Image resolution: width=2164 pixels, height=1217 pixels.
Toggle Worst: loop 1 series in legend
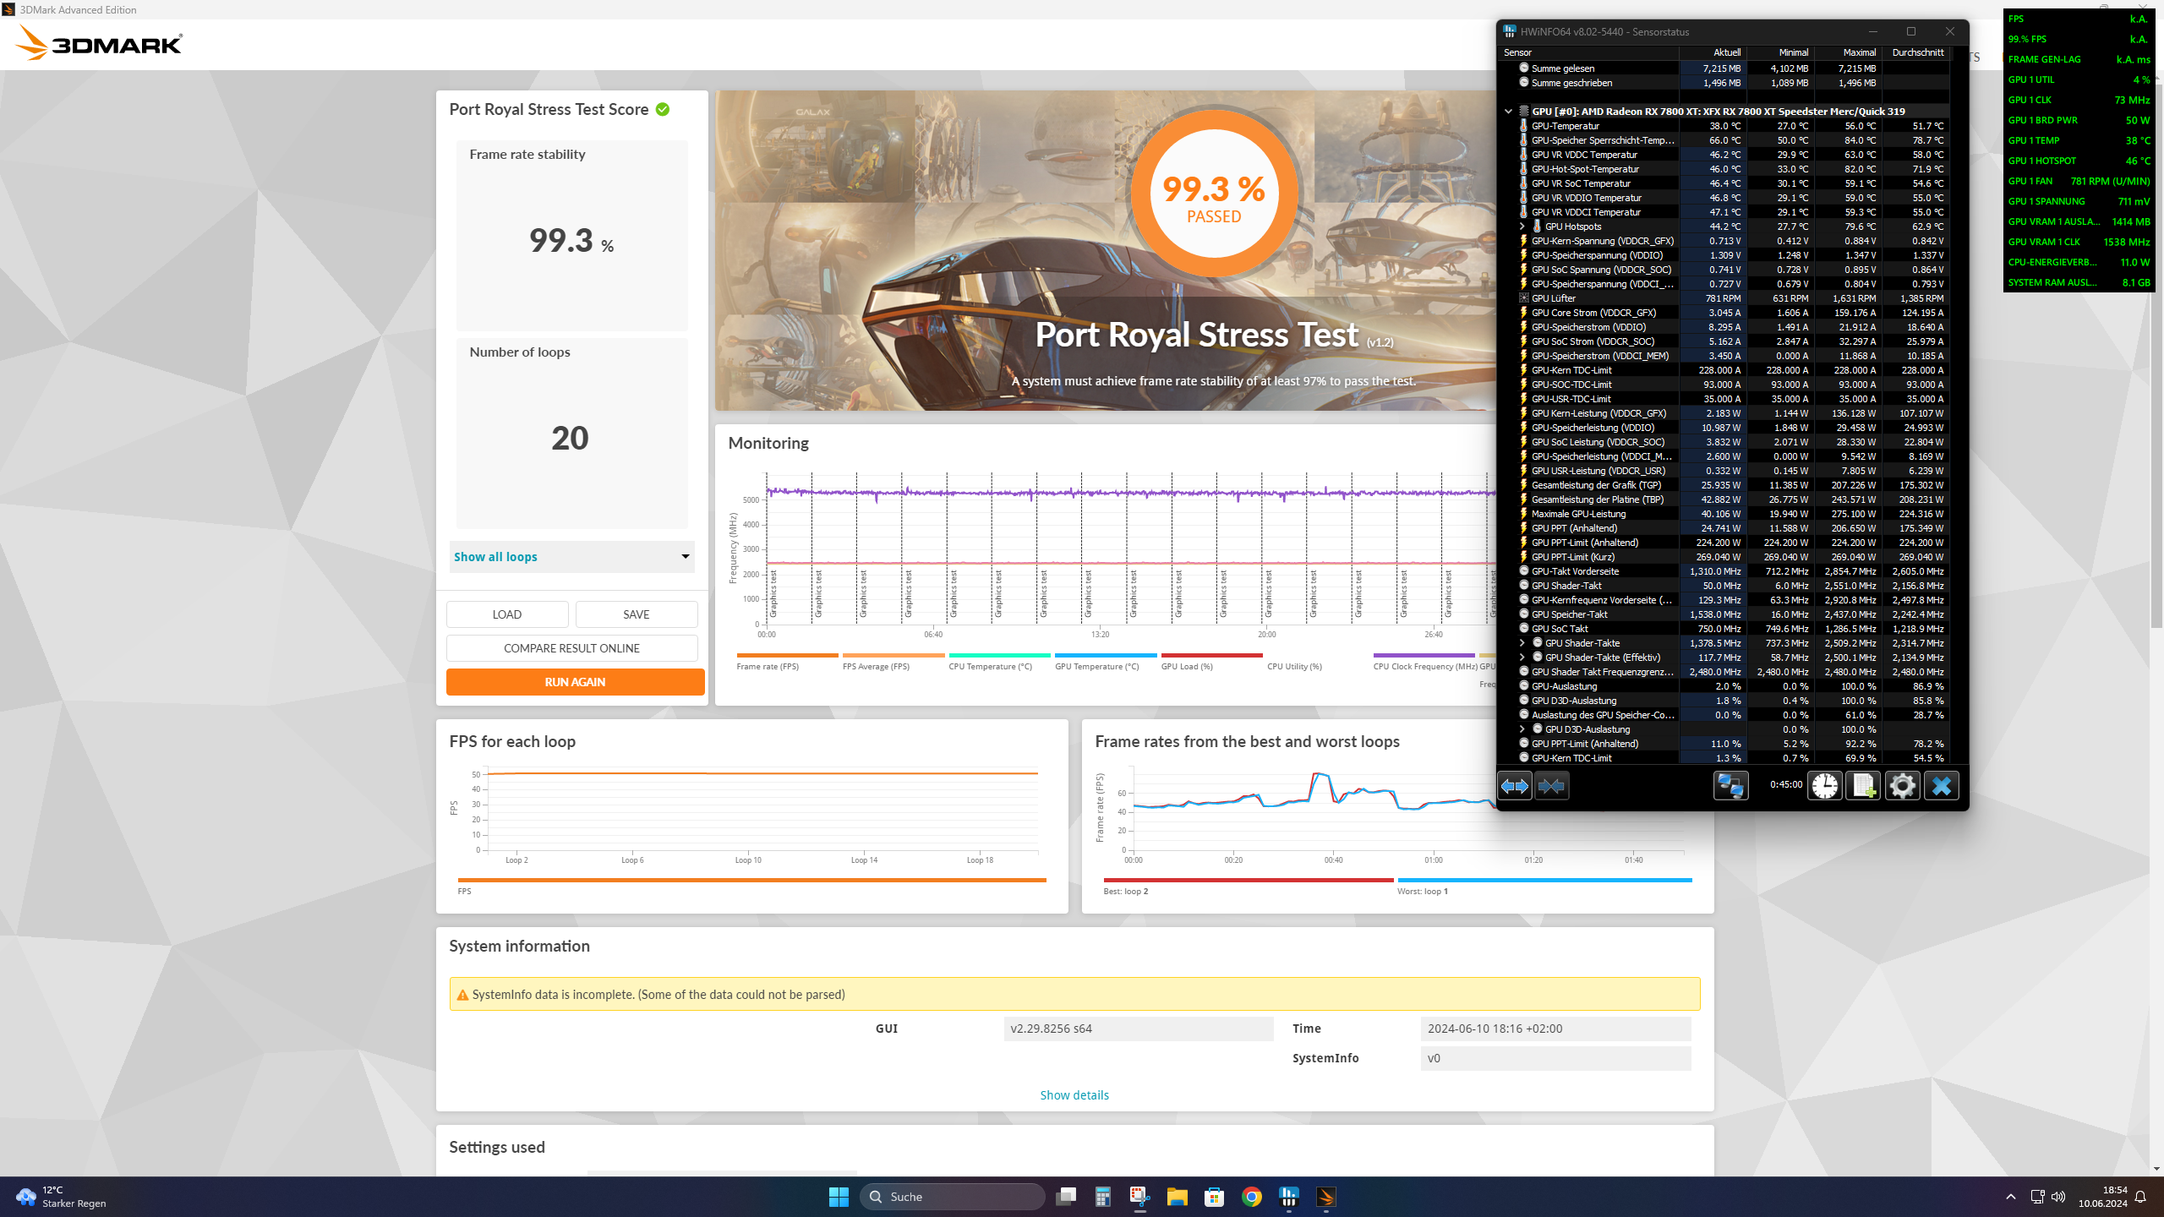[x=1544, y=887]
